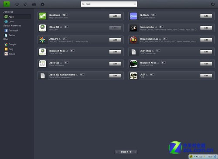This screenshot has height=159, width=218.
Task: Open the Q-Block app title
Action: click(x=144, y=15)
